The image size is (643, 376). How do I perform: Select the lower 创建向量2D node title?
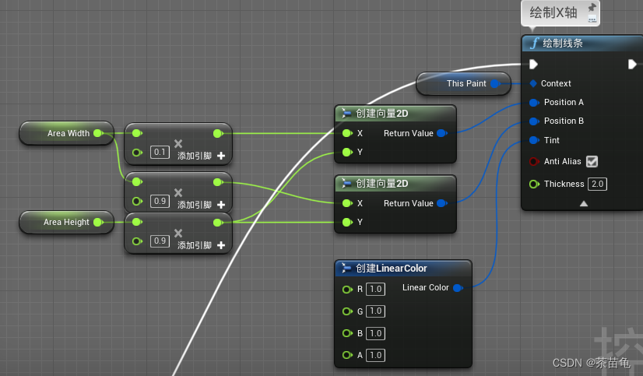click(x=381, y=184)
